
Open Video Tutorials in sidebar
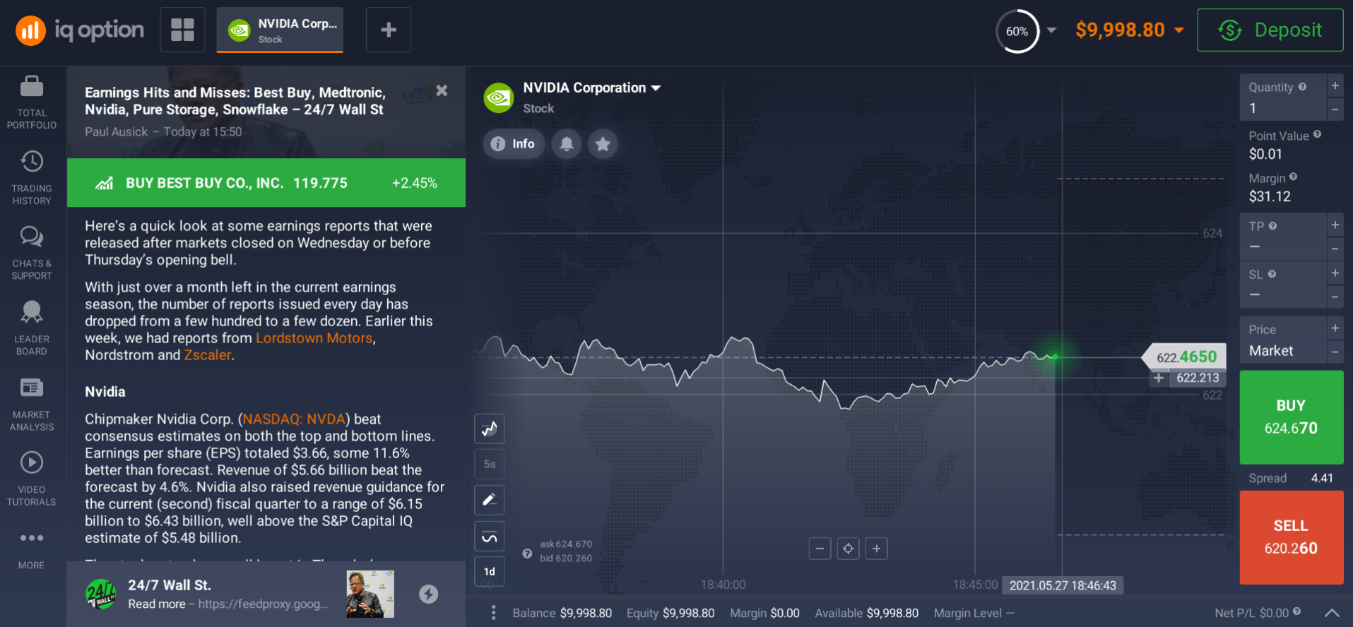(x=32, y=479)
